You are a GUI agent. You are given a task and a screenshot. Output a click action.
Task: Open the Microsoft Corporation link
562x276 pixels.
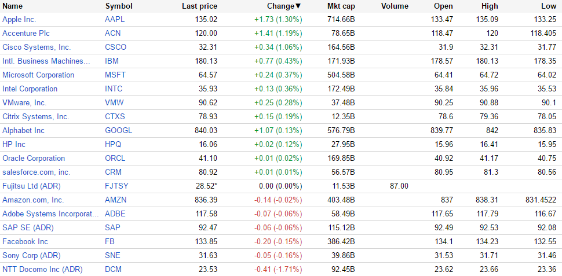pos(38,75)
